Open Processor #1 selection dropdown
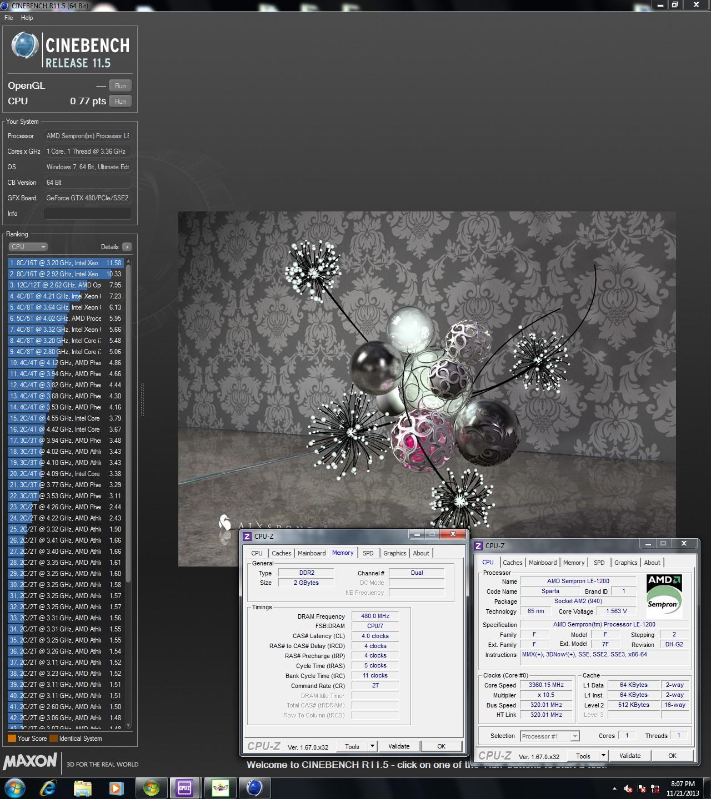 pos(550,736)
